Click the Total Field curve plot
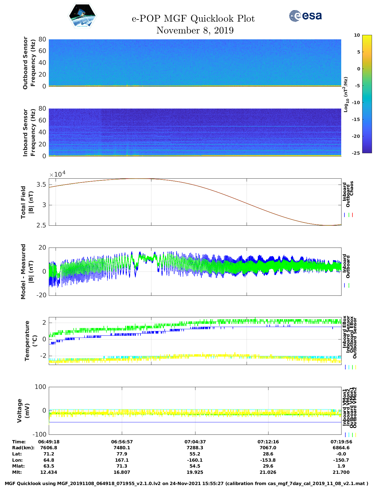377x488 pixels. click(x=195, y=202)
